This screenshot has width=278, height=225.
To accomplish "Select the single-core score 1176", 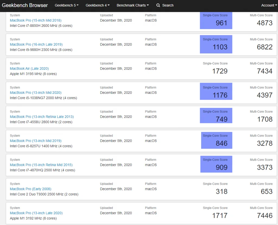I will click(220, 95).
